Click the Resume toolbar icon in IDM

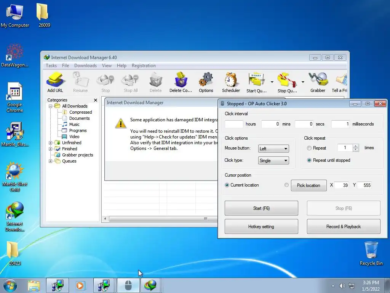80,82
